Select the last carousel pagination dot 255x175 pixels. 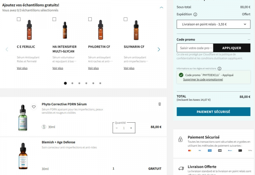(x=100, y=83)
